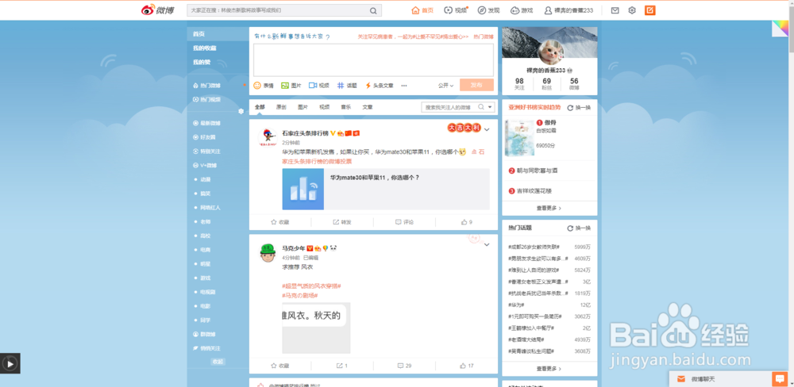Select the 图片 feed tab
The image size is (794, 387).
tap(303, 107)
